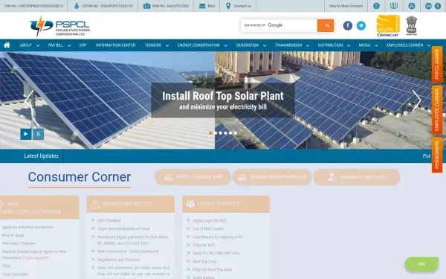Play the banner slideshow
The height and width of the screenshot is (279, 446).
(26, 134)
